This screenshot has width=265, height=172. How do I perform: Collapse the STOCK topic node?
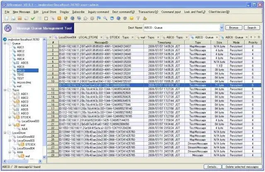[10, 117]
